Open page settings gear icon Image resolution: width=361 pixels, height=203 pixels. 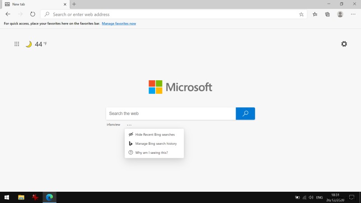(344, 44)
